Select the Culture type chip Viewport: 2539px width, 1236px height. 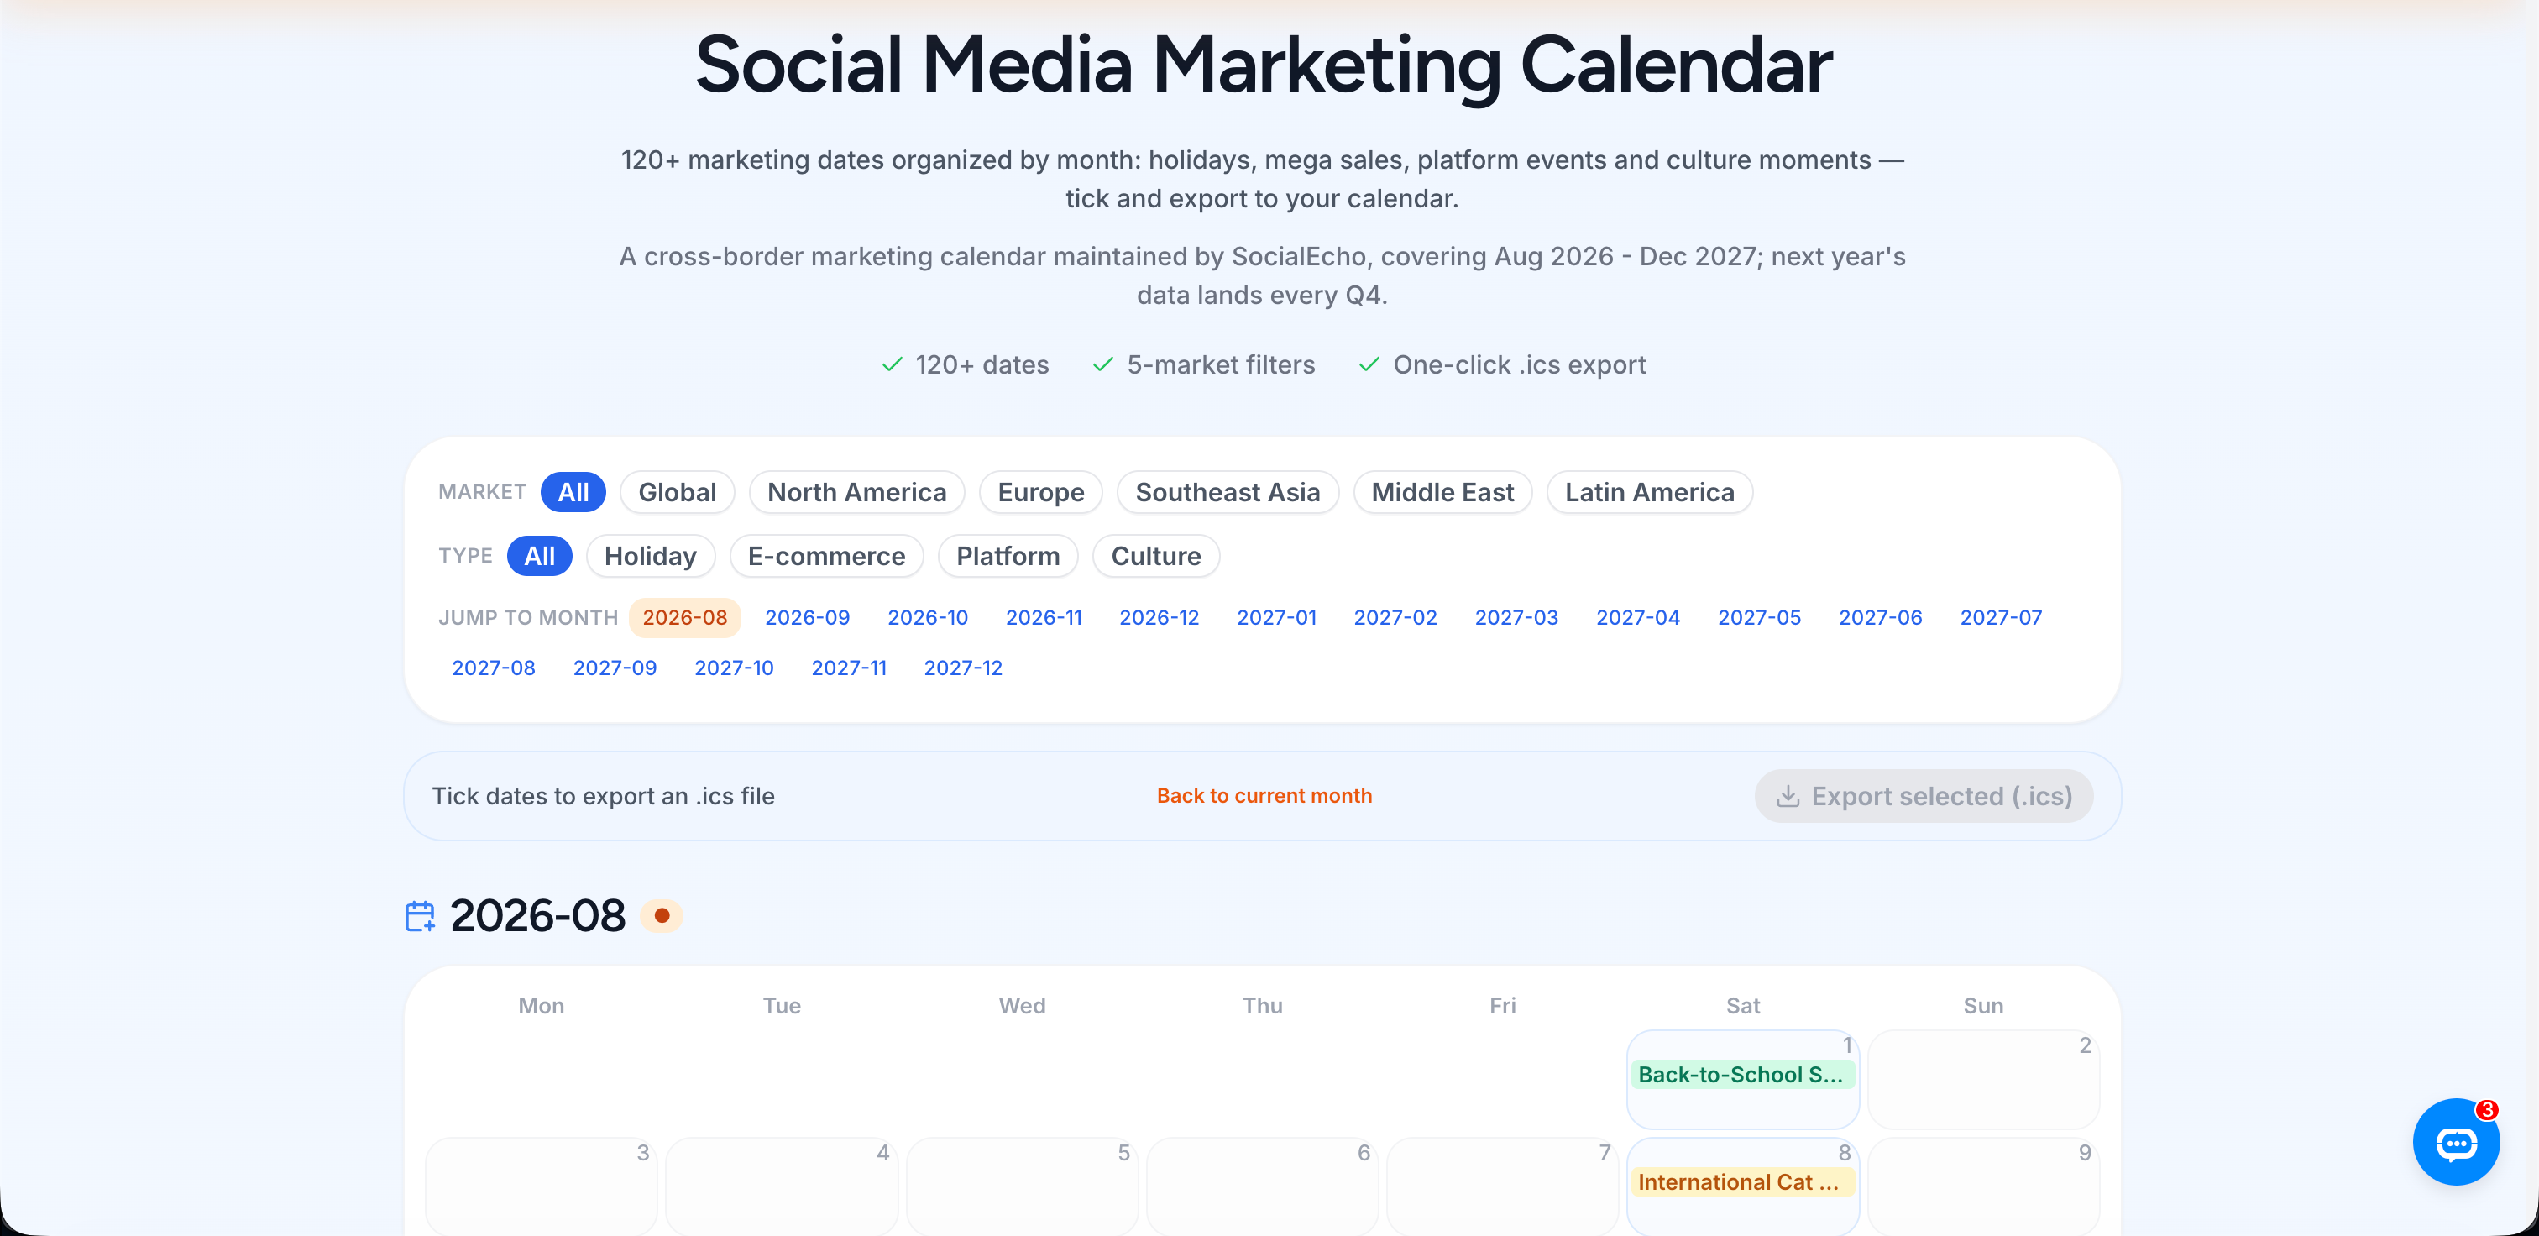coord(1156,556)
